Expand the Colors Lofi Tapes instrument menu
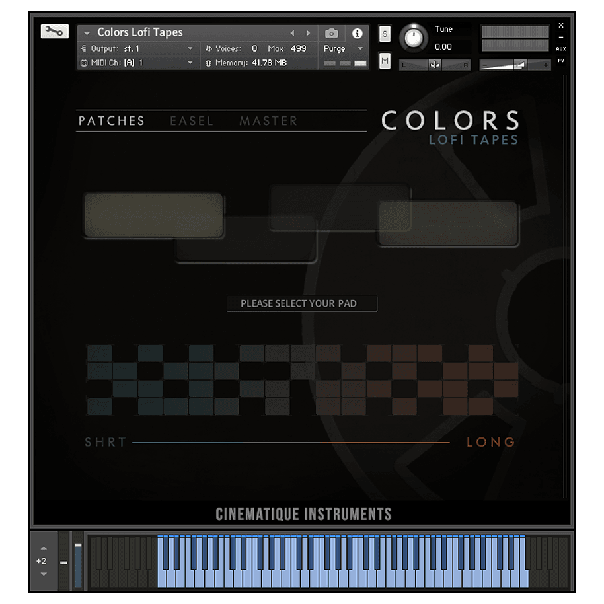Screen dimensions: 604x604 (x=87, y=34)
